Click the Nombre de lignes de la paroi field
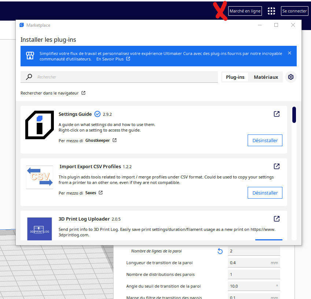 (254, 251)
